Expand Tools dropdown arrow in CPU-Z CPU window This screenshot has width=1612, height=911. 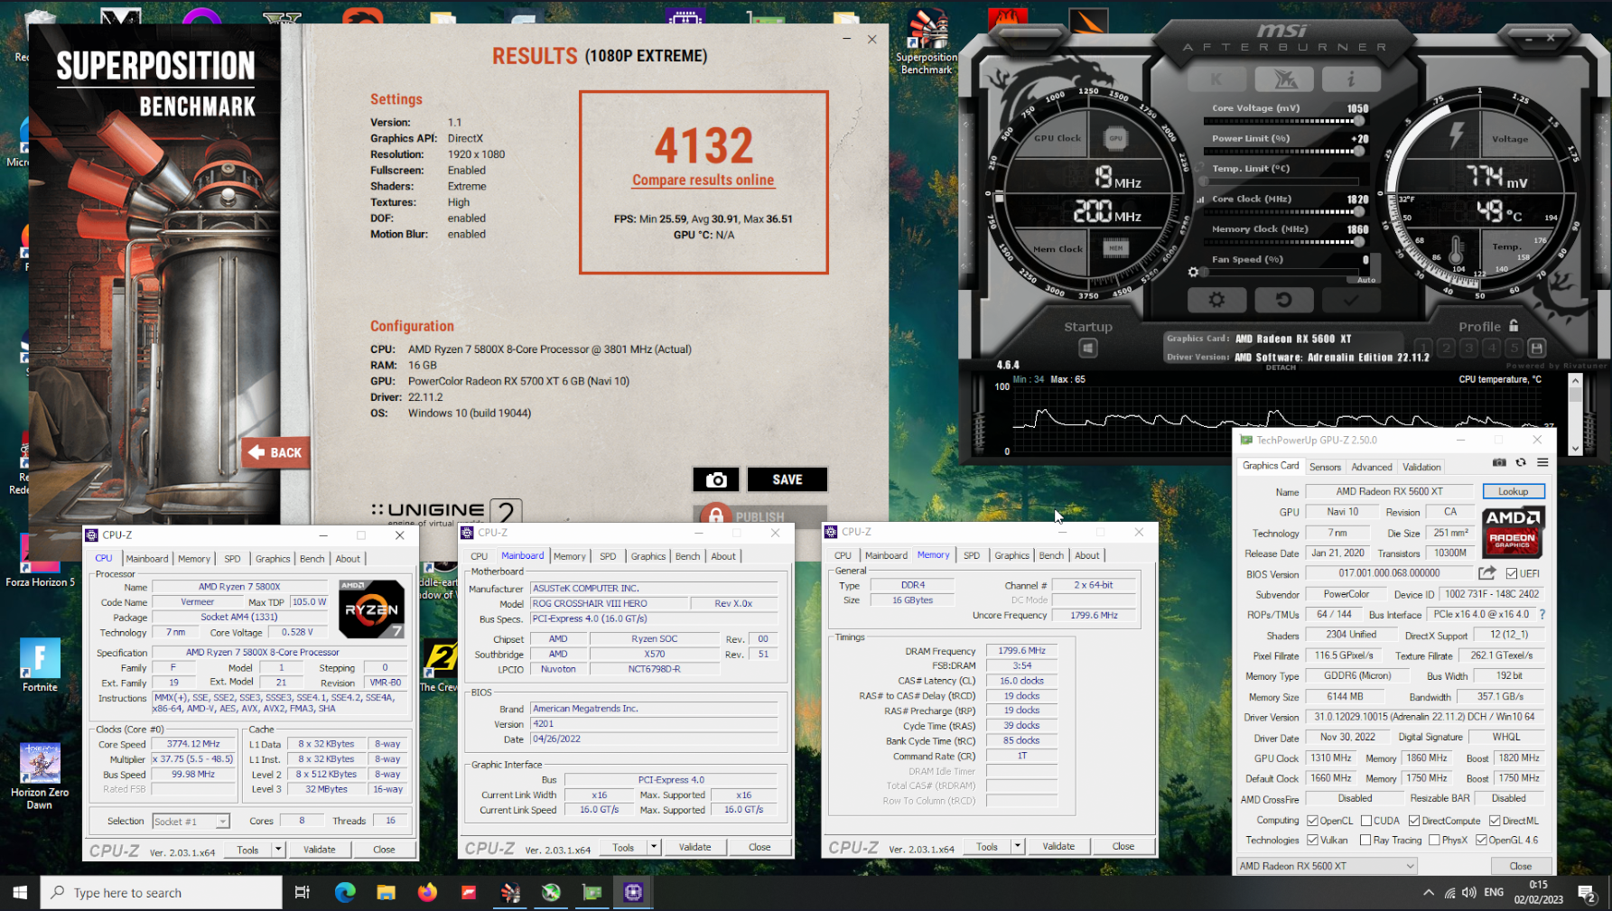point(278,850)
